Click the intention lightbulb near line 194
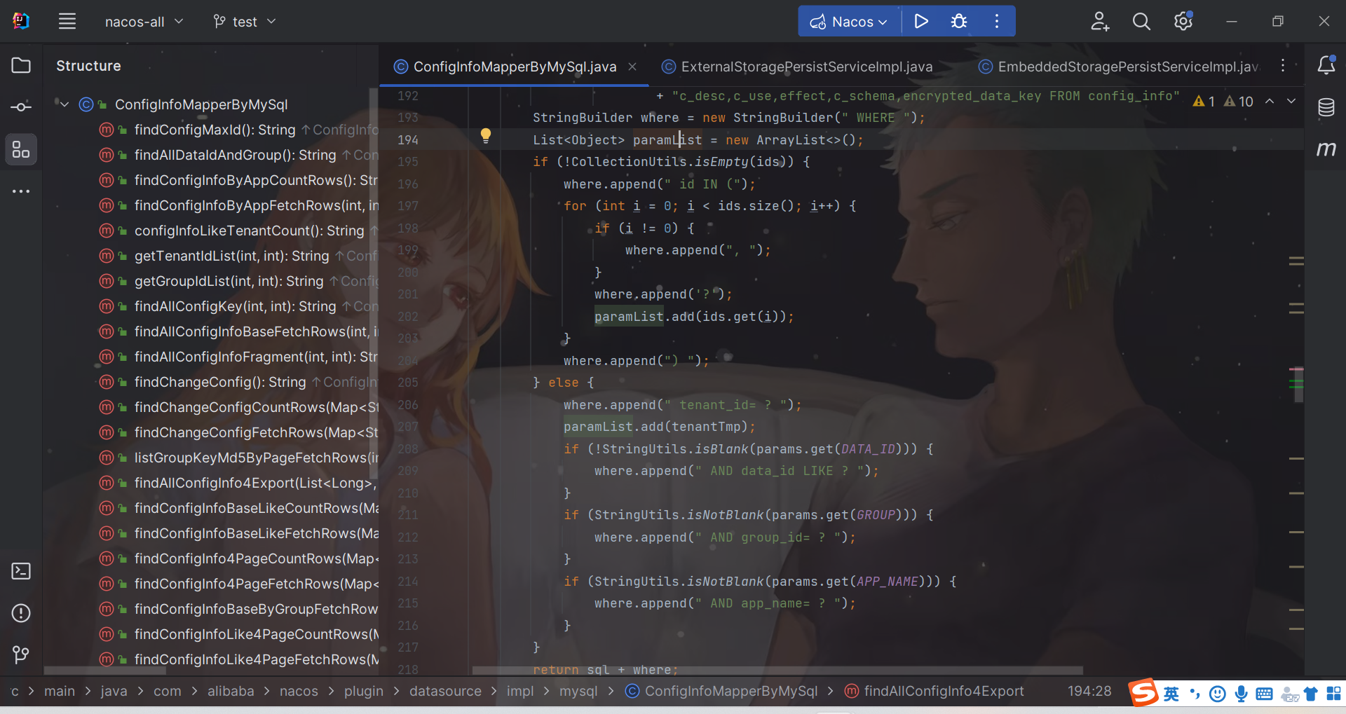 (487, 136)
